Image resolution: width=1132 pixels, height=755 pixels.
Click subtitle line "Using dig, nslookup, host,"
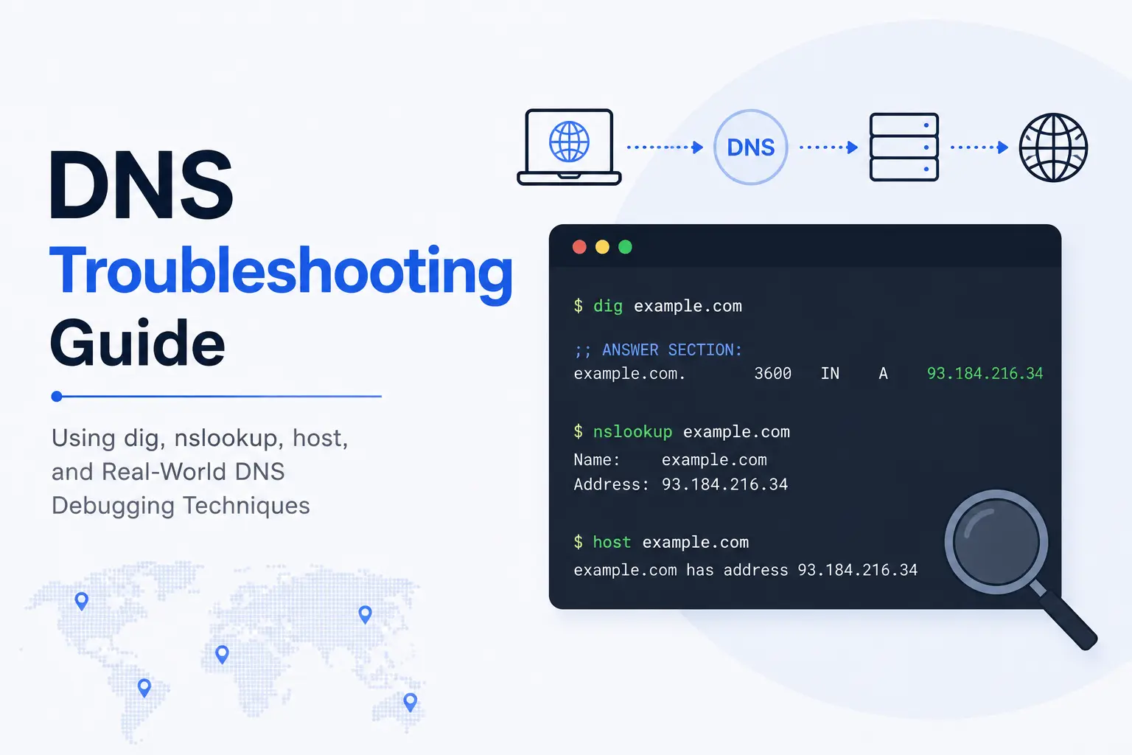[200, 438]
